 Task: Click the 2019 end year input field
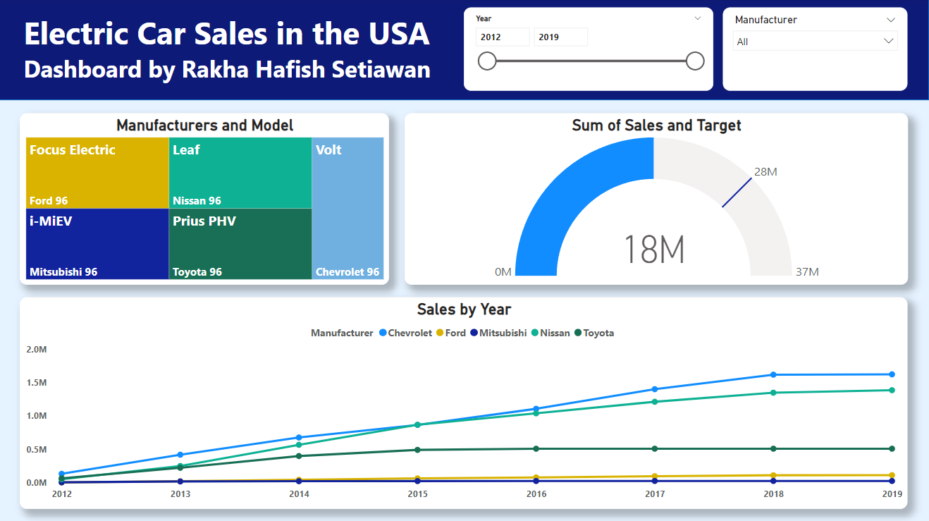click(x=560, y=36)
